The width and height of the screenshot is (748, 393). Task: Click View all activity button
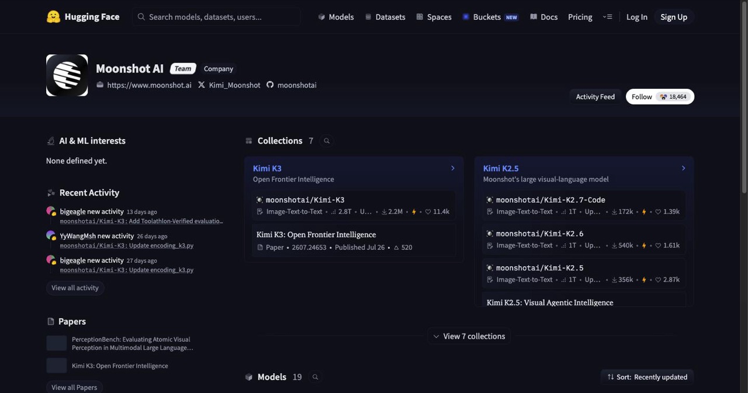click(75, 288)
